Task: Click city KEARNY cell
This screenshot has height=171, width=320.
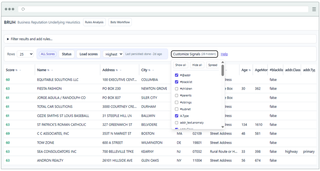Action: [x=147, y=152]
